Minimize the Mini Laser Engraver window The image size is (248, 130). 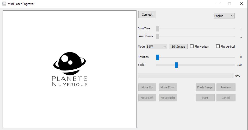(218, 4)
